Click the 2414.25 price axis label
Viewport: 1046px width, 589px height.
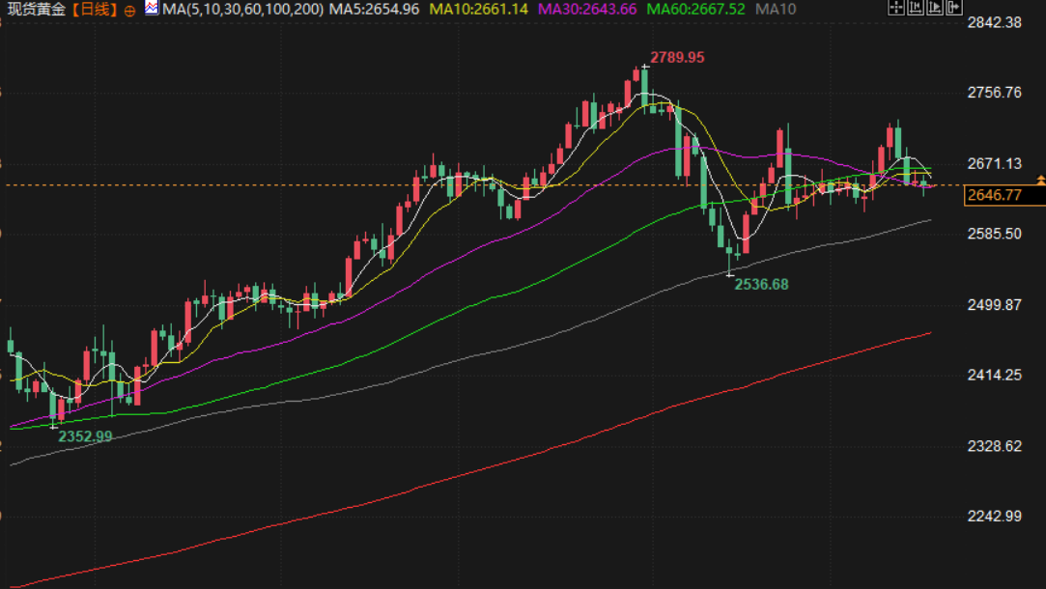[x=995, y=375]
